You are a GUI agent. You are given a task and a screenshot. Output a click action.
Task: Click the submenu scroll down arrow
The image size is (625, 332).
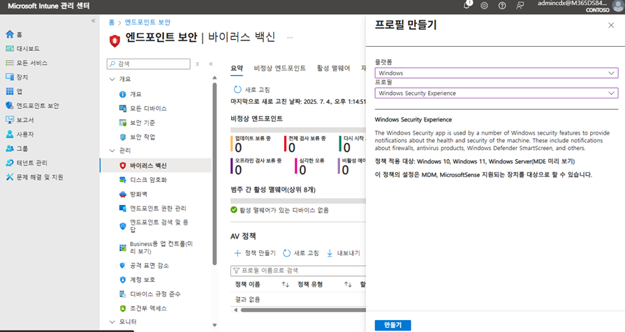click(x=214, y=325)
